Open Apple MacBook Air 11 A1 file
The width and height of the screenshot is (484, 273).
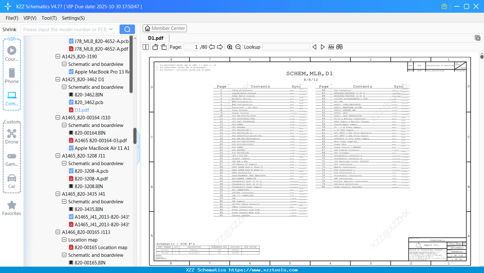(99, 148)
